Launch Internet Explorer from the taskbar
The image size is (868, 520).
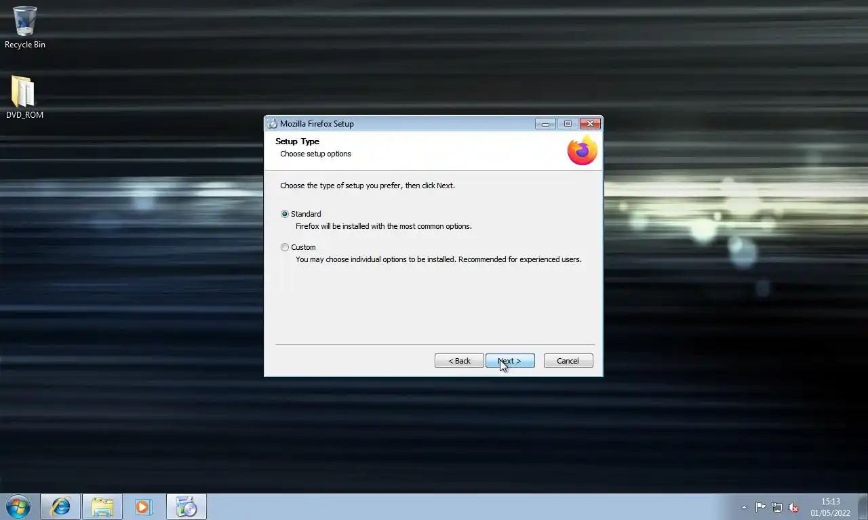coord(60,506)
